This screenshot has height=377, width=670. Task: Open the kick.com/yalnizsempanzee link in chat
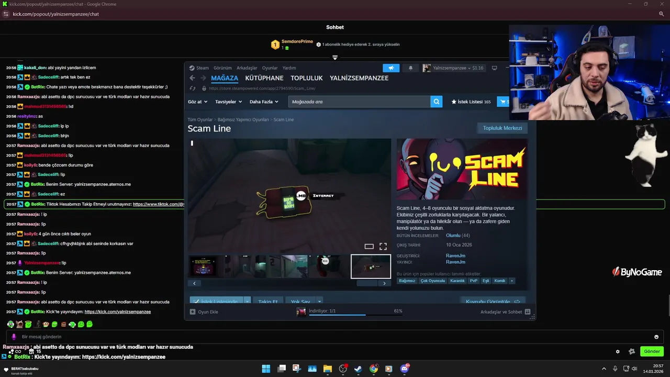[x=118, y=312]
